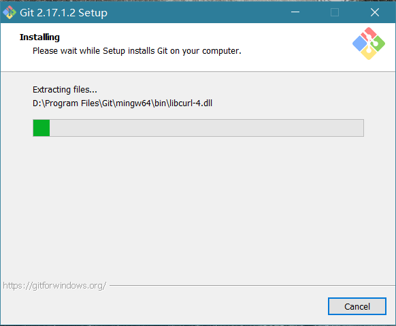Screen dimensions: 396x326
Task: Click the unfilled part of the progress bar
Action: coord(206,128)
